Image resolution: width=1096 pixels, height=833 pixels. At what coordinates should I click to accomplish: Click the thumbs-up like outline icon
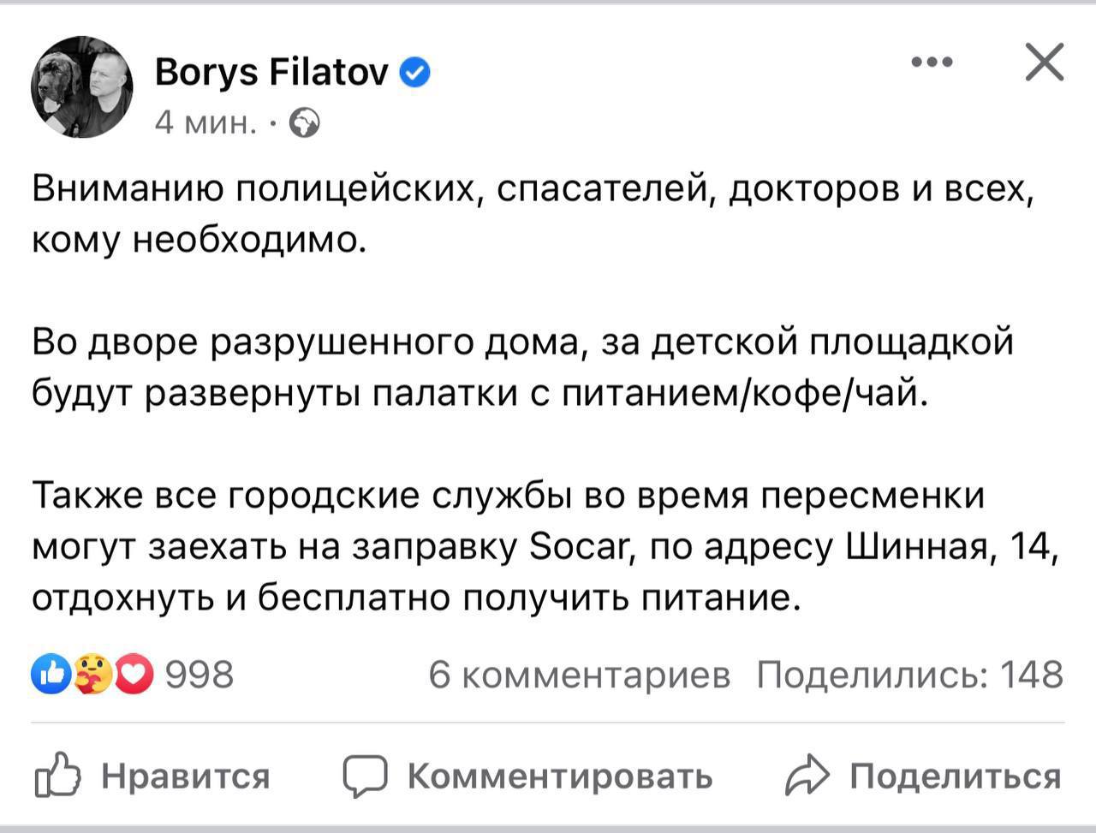pos(57,775)
